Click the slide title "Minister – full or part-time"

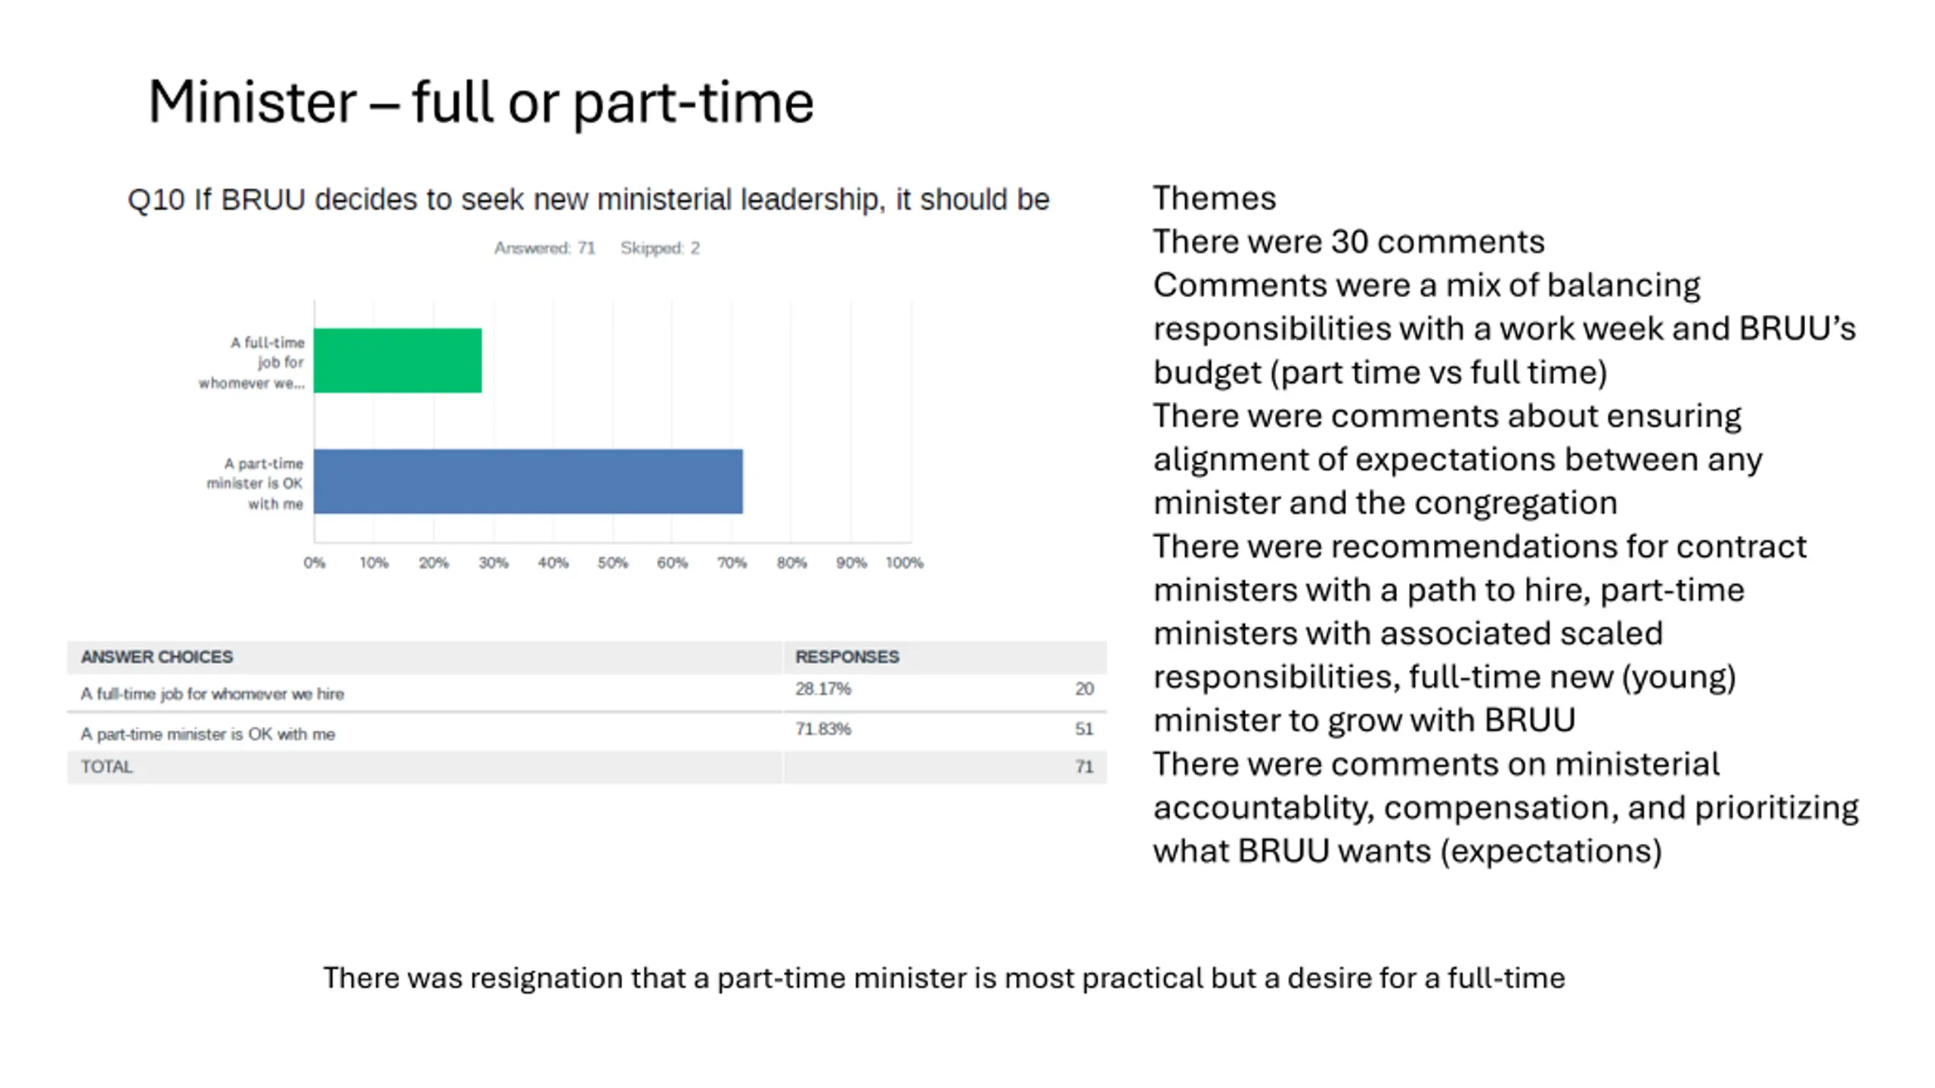coord(481,102)
